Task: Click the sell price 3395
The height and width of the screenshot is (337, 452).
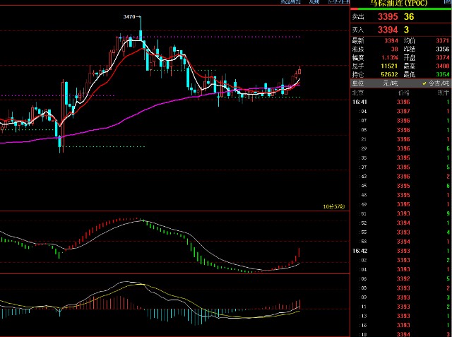Action: (x=387, y=16)
